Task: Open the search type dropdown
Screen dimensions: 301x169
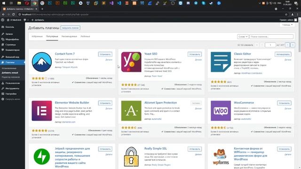Action: tap(243, 37)
